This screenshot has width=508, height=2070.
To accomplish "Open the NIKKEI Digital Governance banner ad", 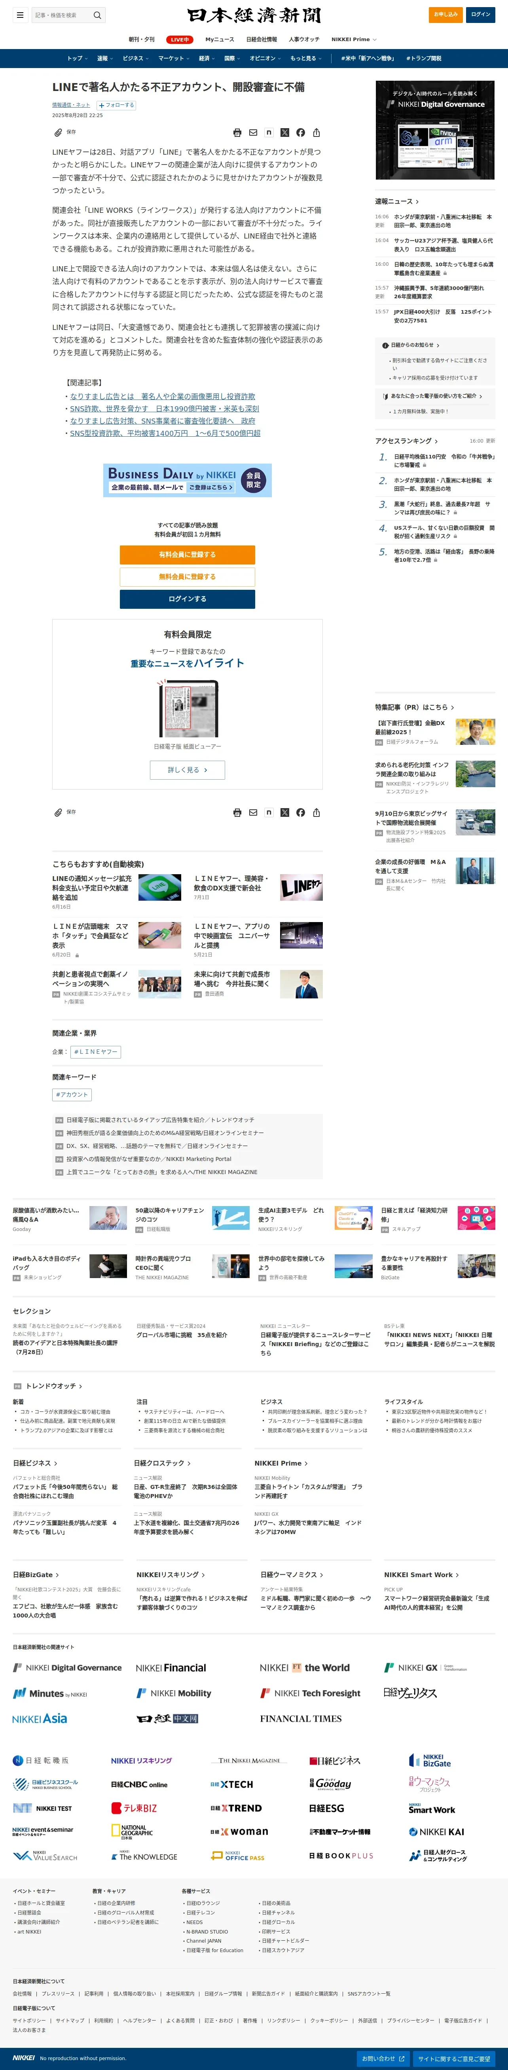I will point(435,130).
